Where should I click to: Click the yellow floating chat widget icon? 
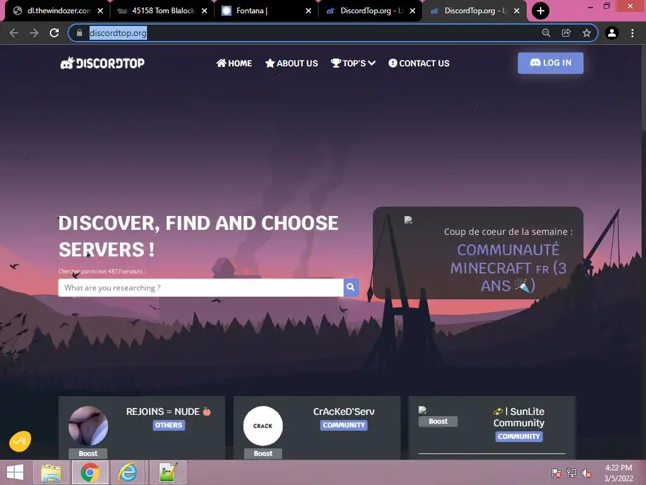tap(20, 441)
